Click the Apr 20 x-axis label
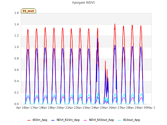This screenshot has width=167, height=125. coord(56,108)
